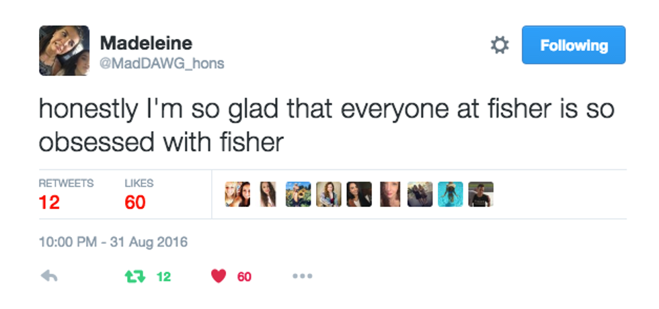The height and width of the screenshot is (309, 659).
Task: Click the red heart like icon
Action: pyautogui.click(x=219, y=276)
